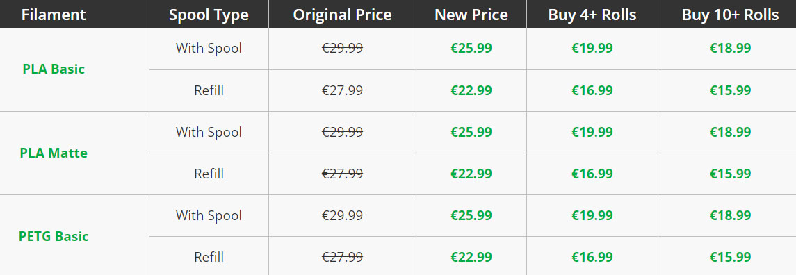Select the Original Price column header

click(x=342, y=15)
